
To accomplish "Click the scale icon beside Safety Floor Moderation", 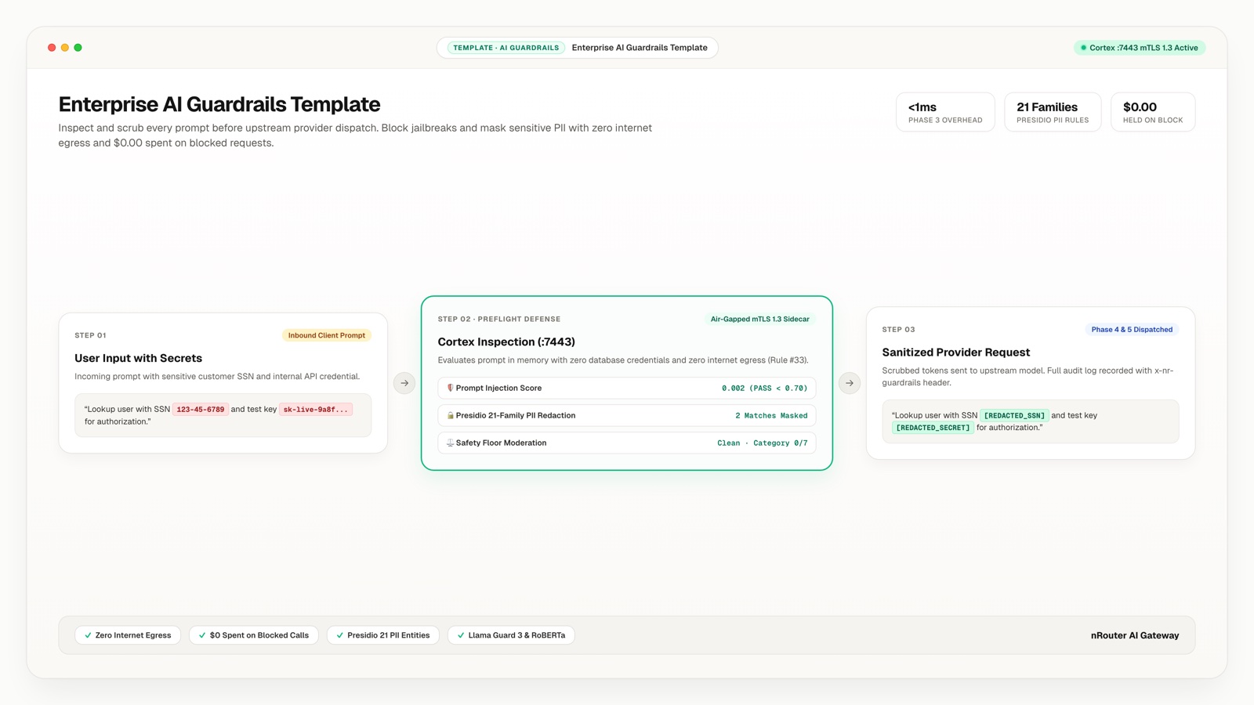I will click(x=450, y=443).
